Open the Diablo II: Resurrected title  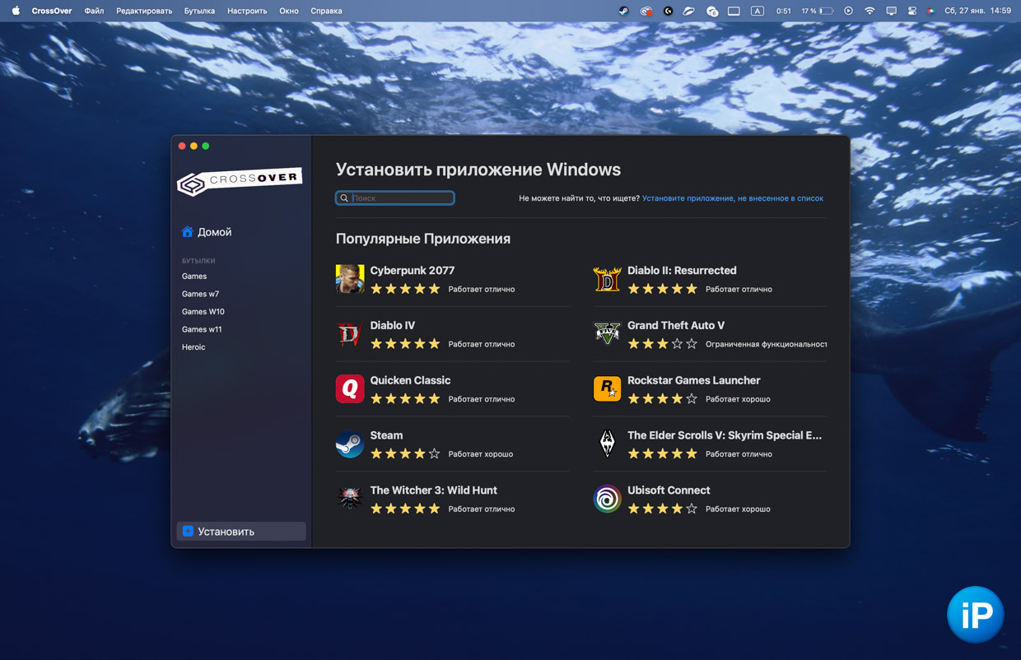pyautogui.click(x=682, y=270)
